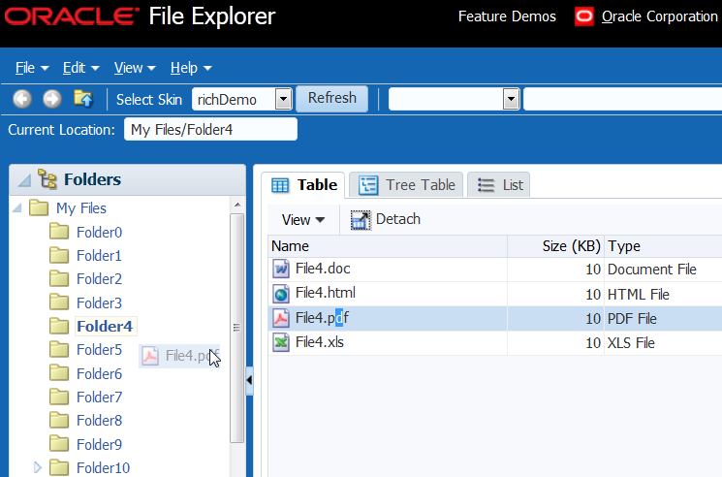Image resolution: width=722 pixels, height=477 pixels.
Task: Open the Feature Demos link
Action: point(507,16)
